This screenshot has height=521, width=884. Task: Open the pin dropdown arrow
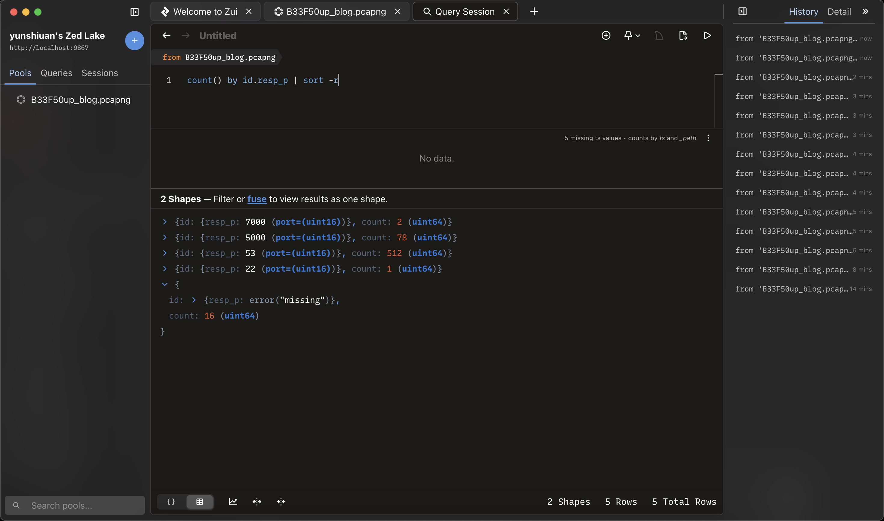click(638, 35)
